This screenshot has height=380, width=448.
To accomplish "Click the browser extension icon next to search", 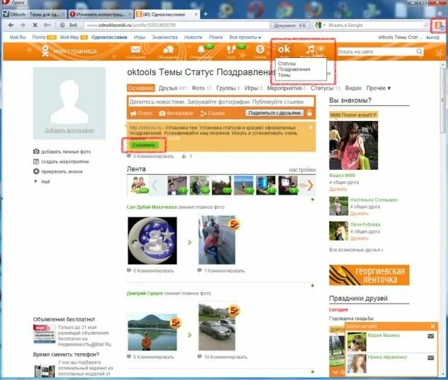I will pos(439,25).
